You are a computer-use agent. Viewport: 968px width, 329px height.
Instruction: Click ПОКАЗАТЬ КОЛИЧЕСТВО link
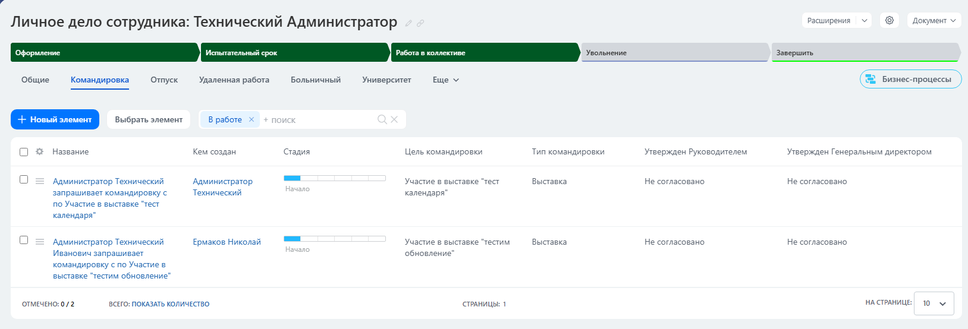(x=170, y=304)
